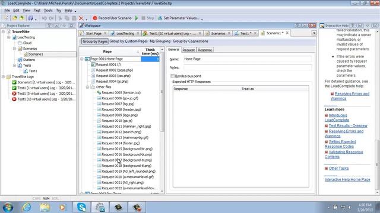380x213 pixels.
Task: Select No Grouping
Action: (x=160, y=41)
